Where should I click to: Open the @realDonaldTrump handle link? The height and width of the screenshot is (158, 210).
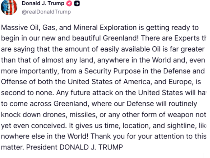point(46,12)
